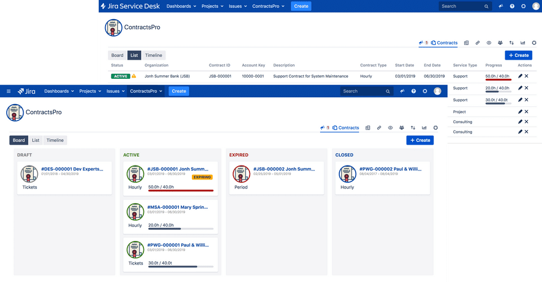Click X icon on Support 20.0h / 40.0h row
542x282 pixels.
(526, 88)
